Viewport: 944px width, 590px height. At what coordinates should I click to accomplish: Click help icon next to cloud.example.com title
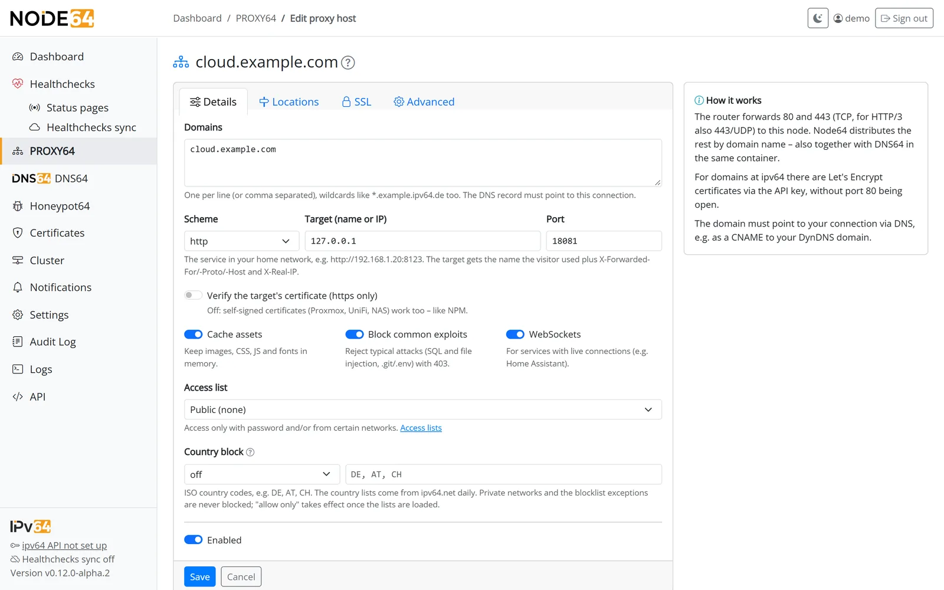(x=348, y=63)
